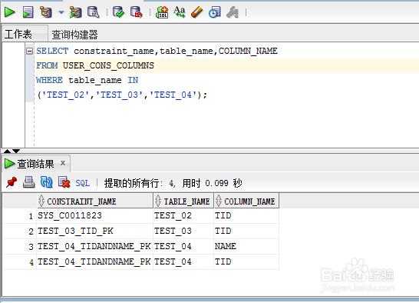The width and height of the screenshot is (419, 303).
Task: Toggle upper/lower case with the Aa icon
Action: (x=180, y=12)
